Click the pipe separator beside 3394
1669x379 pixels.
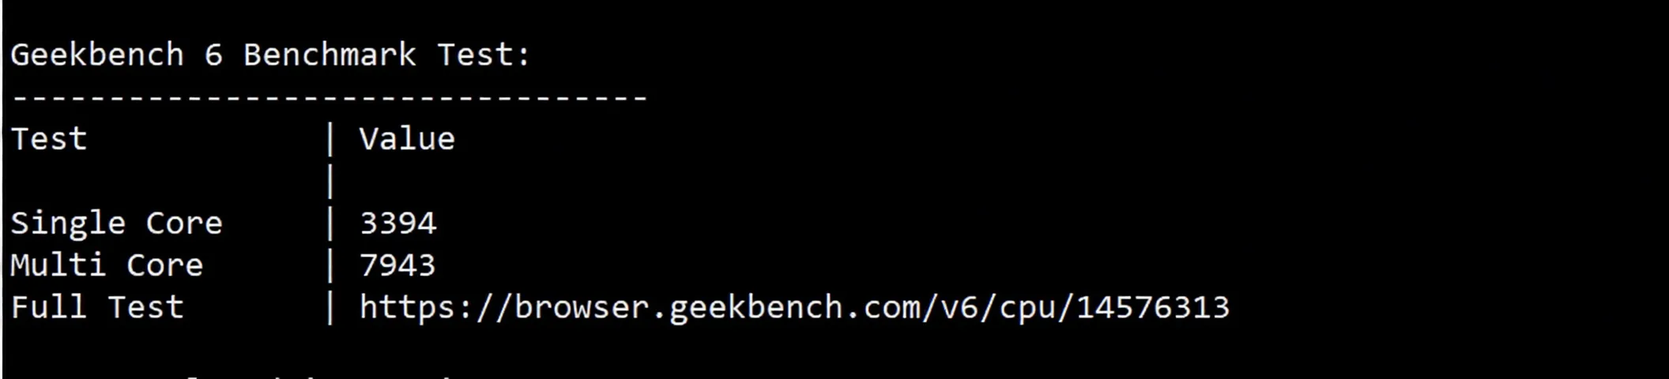point(330,223)
